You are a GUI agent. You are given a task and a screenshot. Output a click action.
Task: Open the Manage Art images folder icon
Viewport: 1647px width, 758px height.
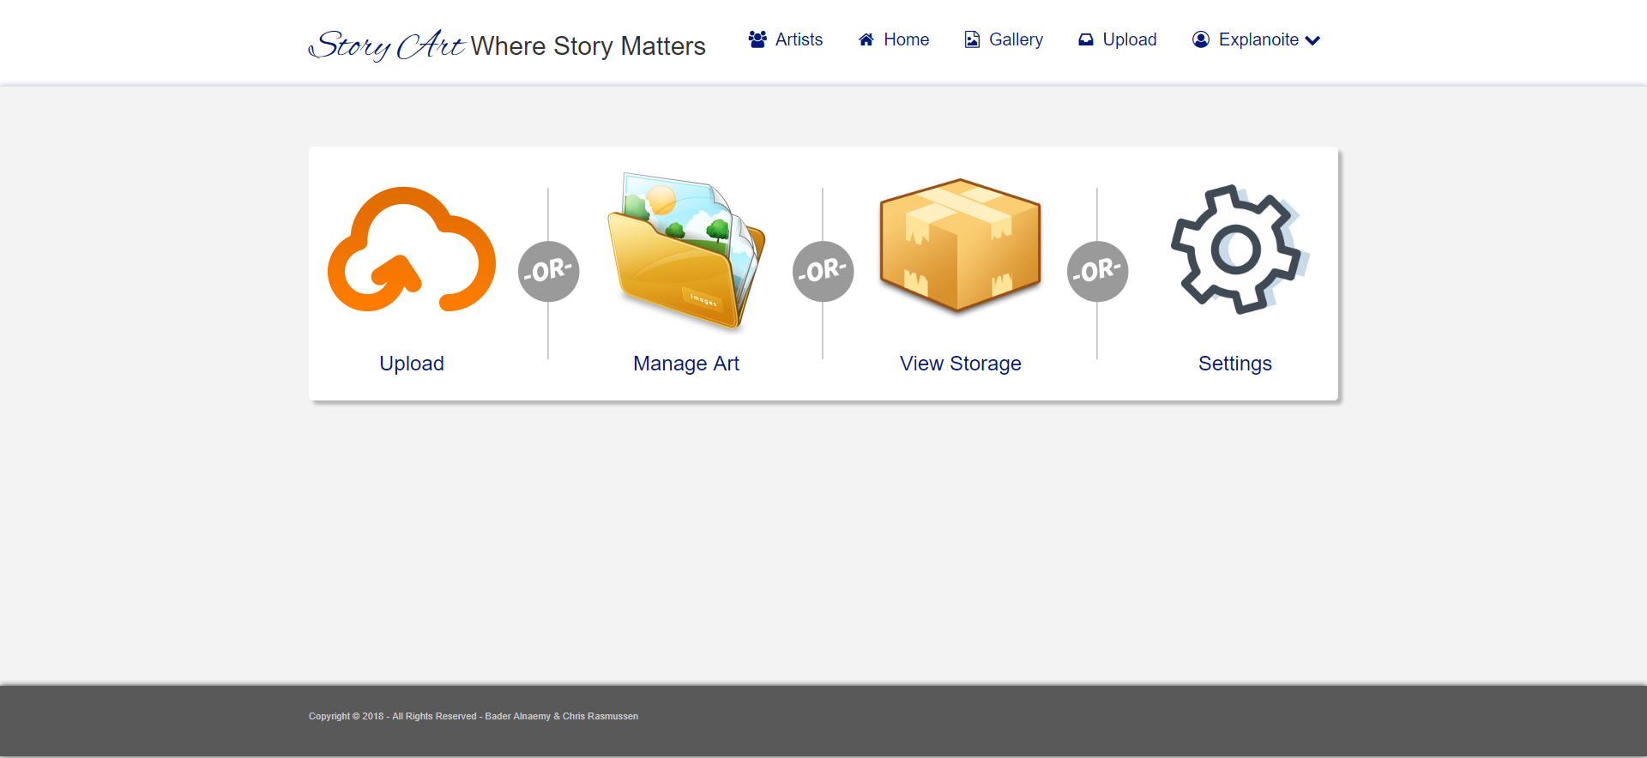coord(686,250)
